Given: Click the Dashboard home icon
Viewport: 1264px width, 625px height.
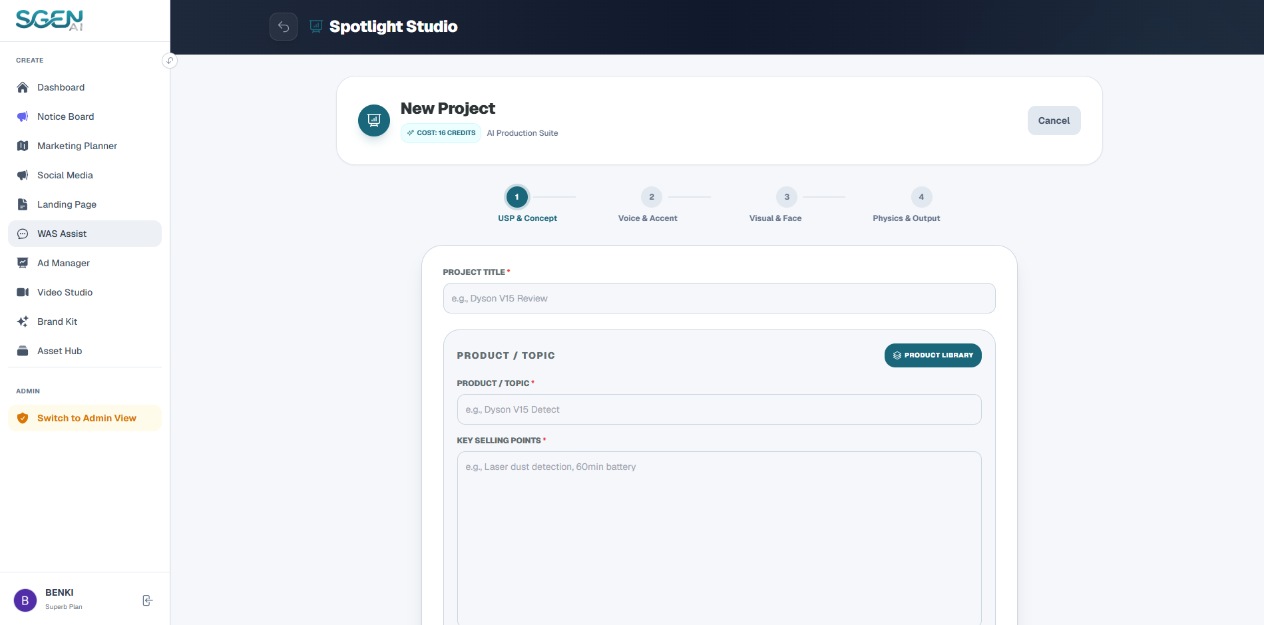Looking at the screenshot, I should coord(23,87).
